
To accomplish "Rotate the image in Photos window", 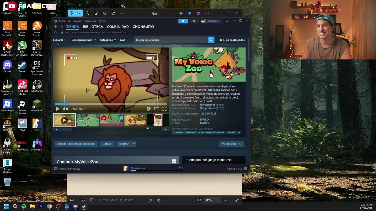I will click(x=88, y=13).
